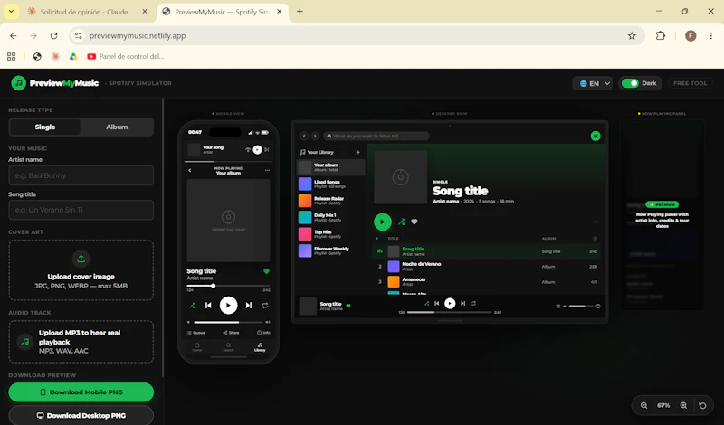The width and height of the screenshot is (724, 425).
Task: Click the desktop bottom bar play button
Action: pos(450,303)
